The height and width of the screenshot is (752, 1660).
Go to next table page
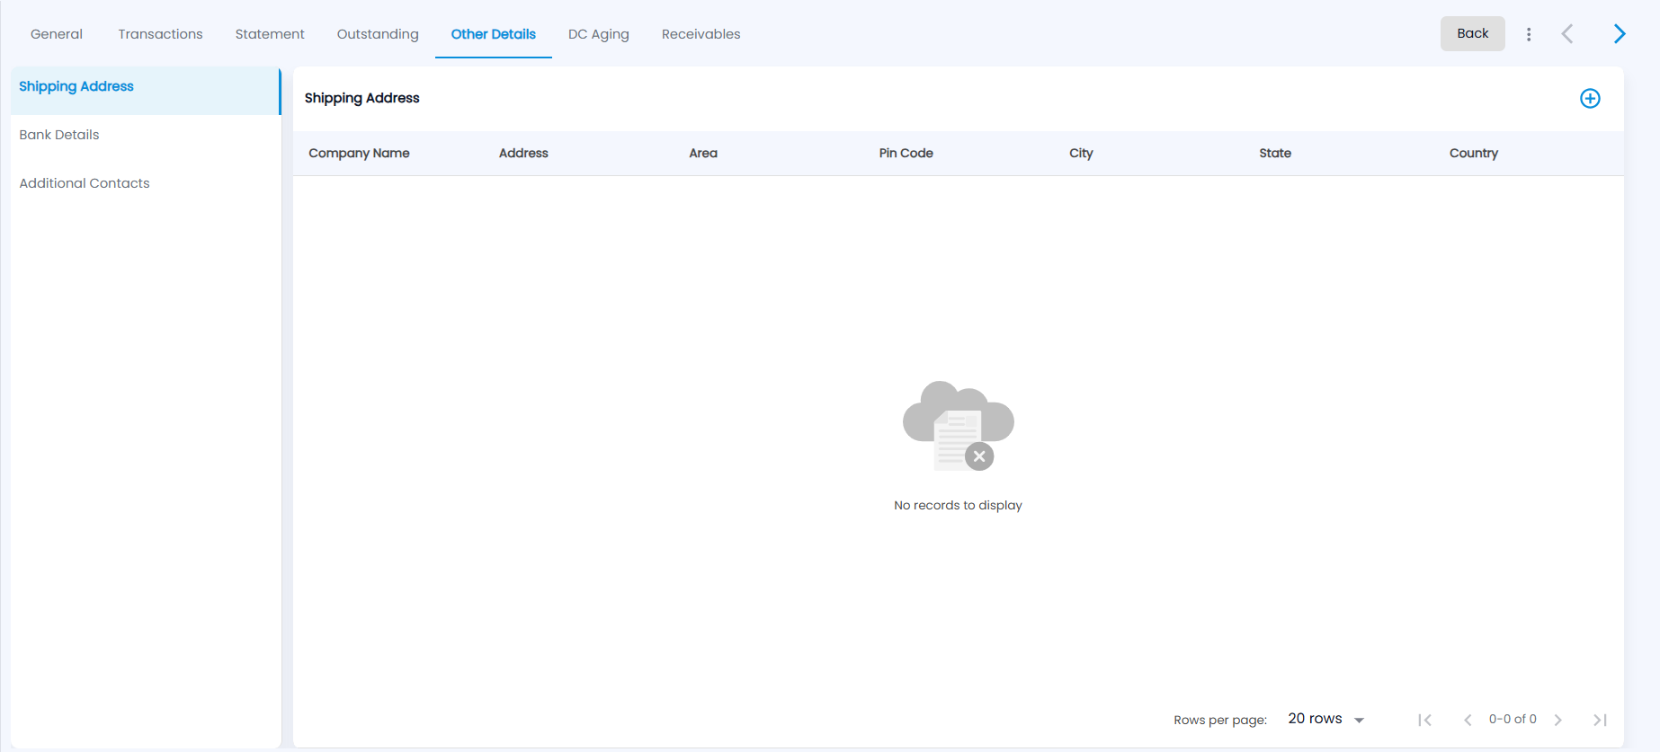(x=1558, y=720)
